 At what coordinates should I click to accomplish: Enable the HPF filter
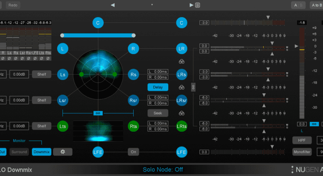302,141
